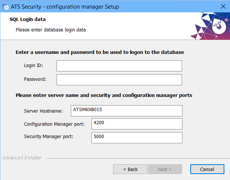Image resolution: width=230 pixels, height=180 pixels.
Task: Click the installer icon in the title bar
Action: click(5, 7)
